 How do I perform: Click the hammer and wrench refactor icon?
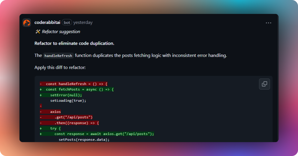(38, 32)
